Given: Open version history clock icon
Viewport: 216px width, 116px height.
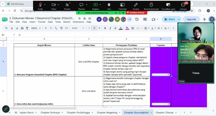Looking at the screenshot, I should pos(137,19).
